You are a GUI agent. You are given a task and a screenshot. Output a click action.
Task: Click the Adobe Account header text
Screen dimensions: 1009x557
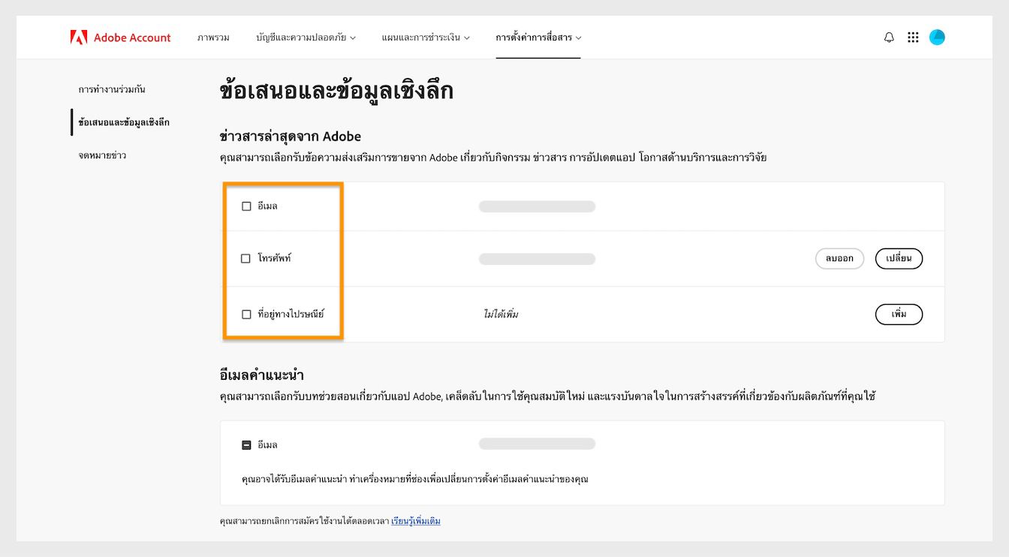(132, 36)
